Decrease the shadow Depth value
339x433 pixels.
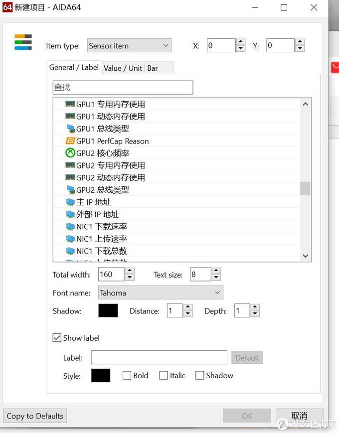pos(255,314)
